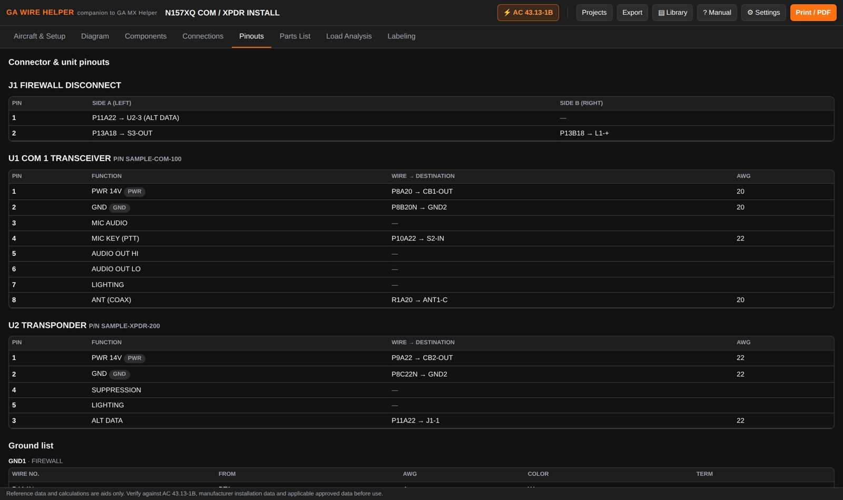Click the AUDIO OUT LO function

[116, 269]
